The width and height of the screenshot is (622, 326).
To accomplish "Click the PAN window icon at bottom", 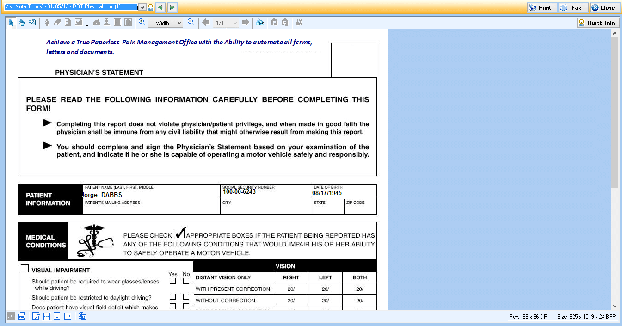I will [x=22, y=316].
